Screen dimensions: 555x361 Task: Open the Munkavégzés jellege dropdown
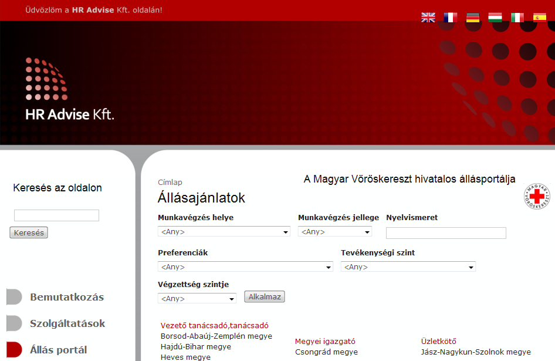(x=335, y=232)
